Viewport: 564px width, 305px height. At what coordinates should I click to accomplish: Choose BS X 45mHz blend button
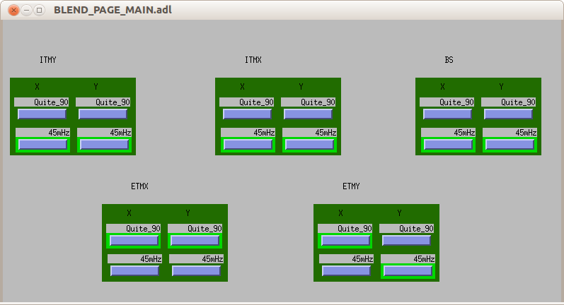coord(447,144)
